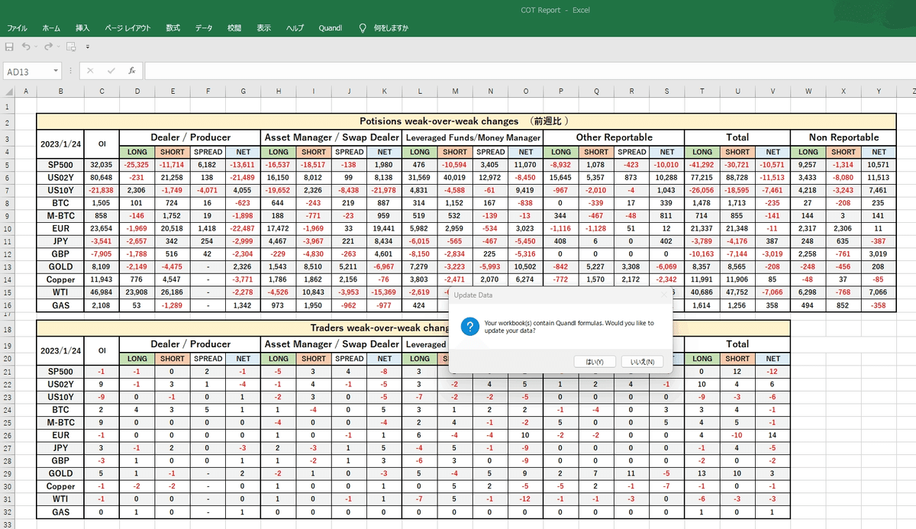The height and width of the screenshot is (529, 916).
Task: Open the Quandl ribbon tab
Action: 331,27
